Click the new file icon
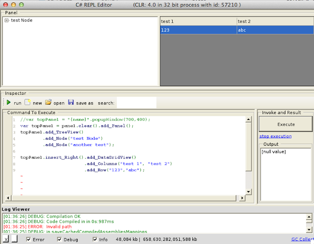Viewport: 314px width, 244px height. 27,103
